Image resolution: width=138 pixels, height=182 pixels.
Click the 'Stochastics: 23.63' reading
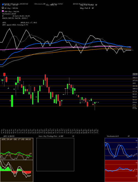pyautogui.click(x=9, y=14)
